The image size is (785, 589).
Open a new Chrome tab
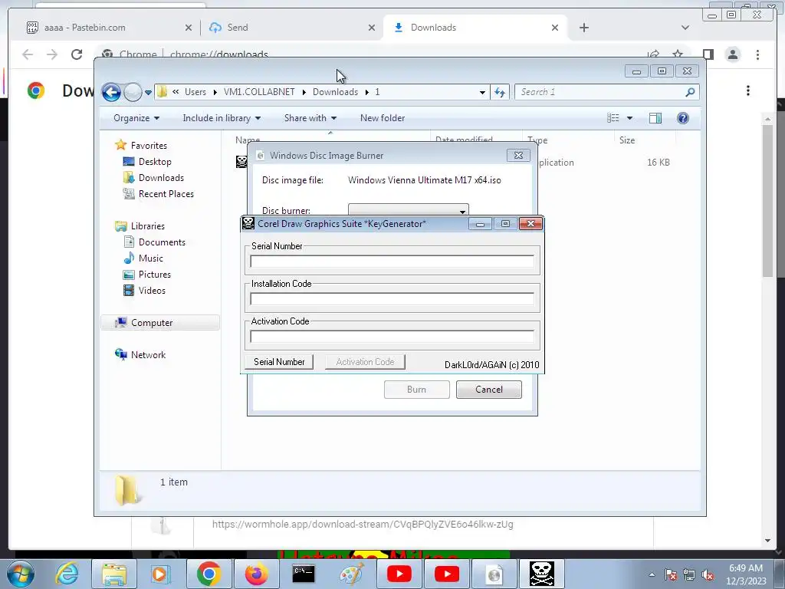tap(583, 28)
